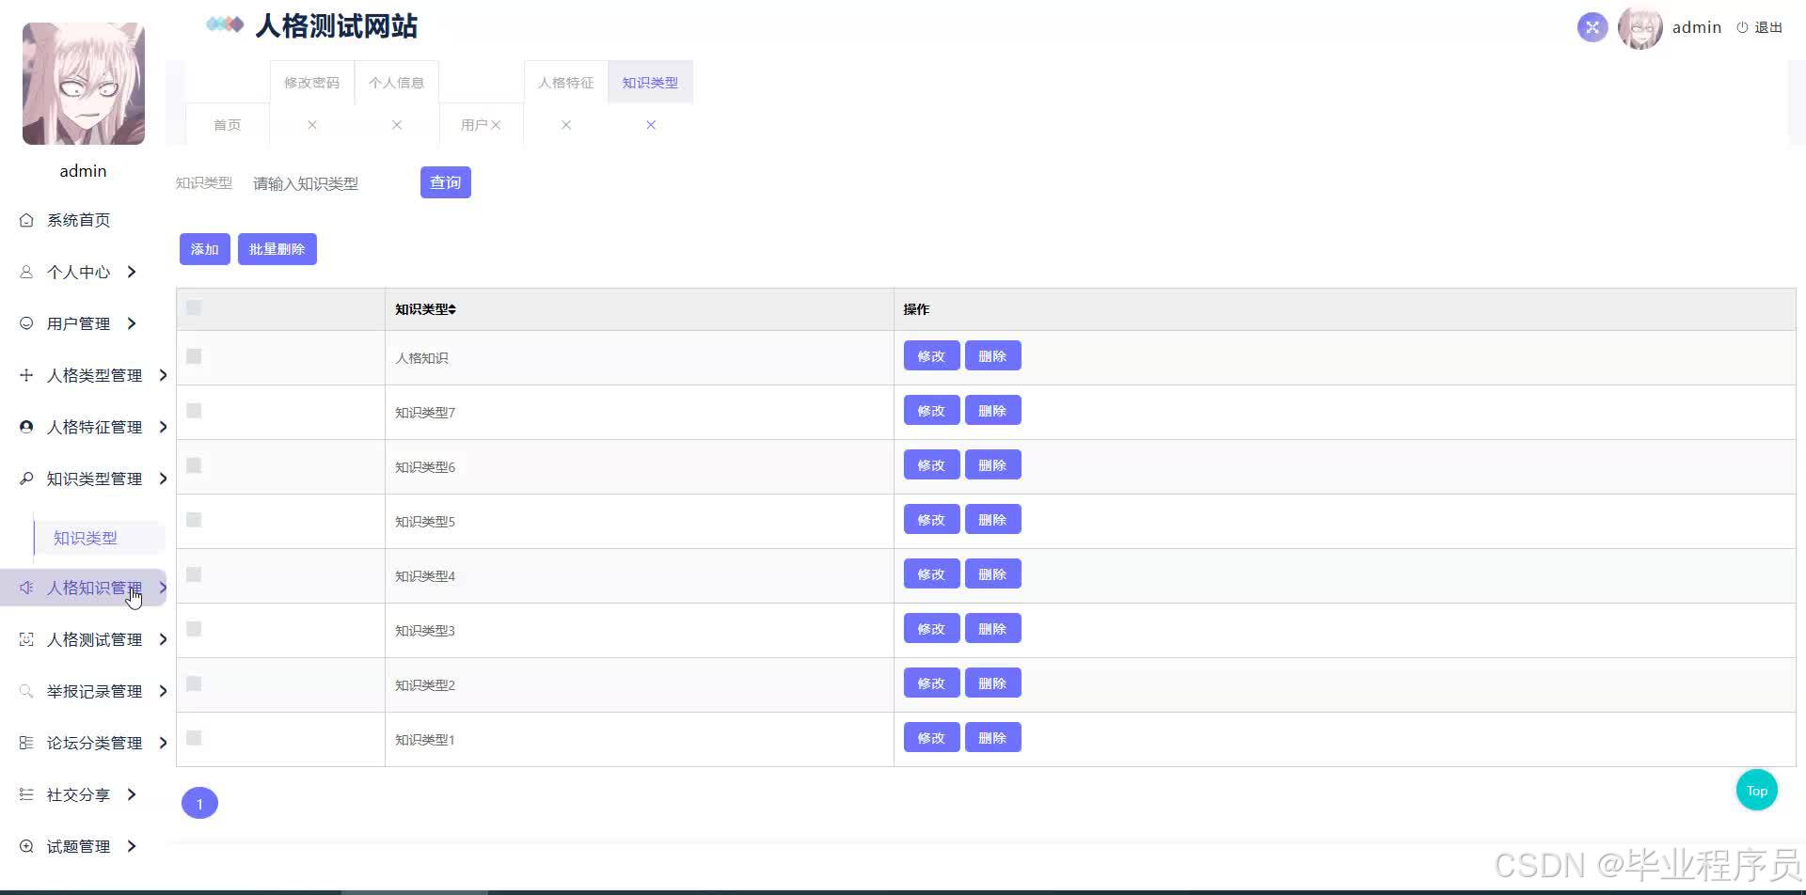Screen dimensions: 1806x895
Task: Select the 知识类型5 text cell
Action: click(x=425, y=522)
